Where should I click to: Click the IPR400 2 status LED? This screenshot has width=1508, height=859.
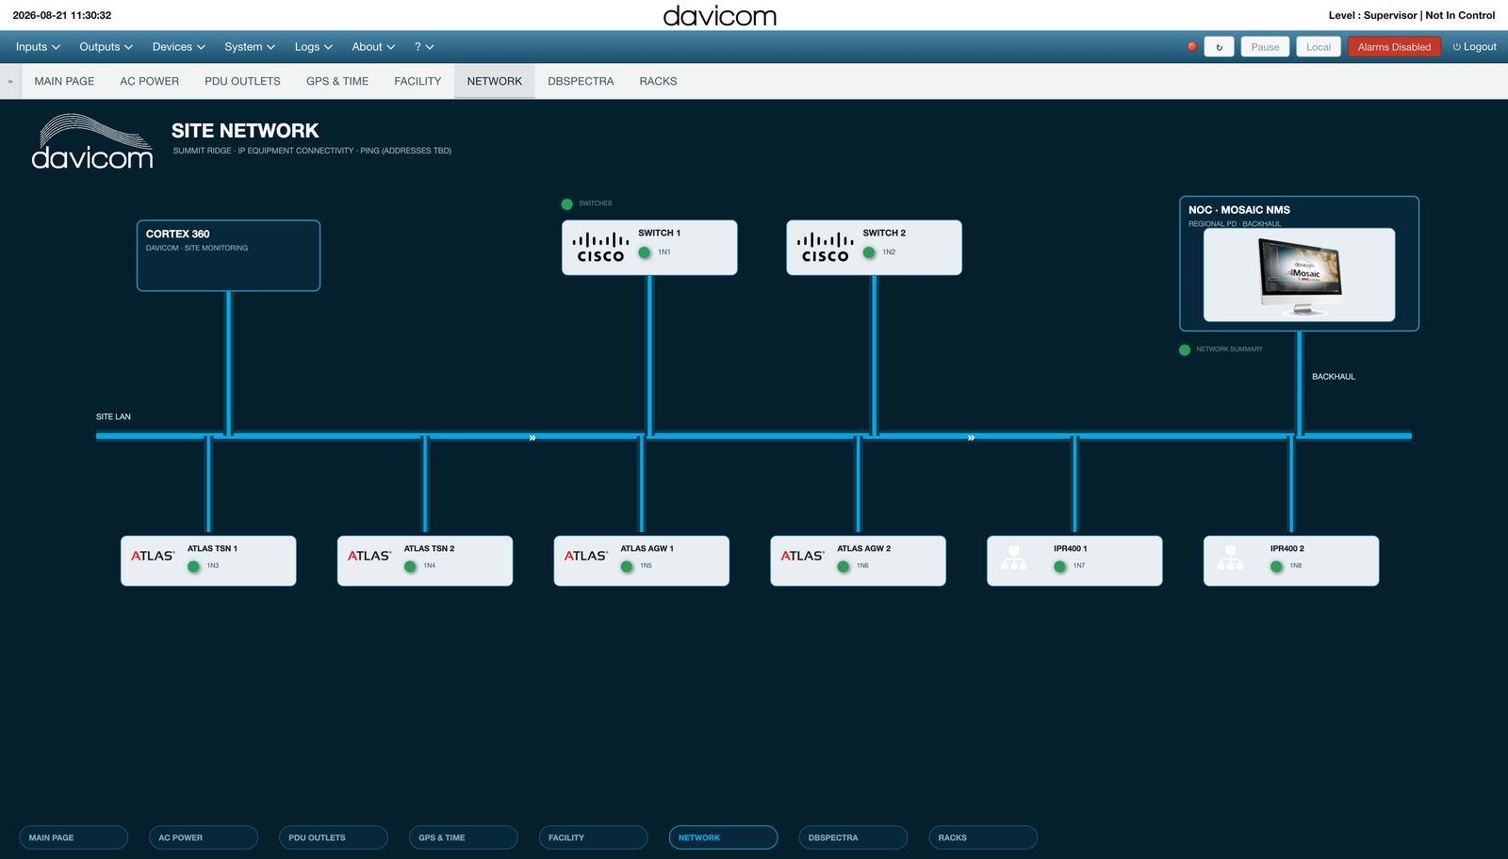(1276, 566)
